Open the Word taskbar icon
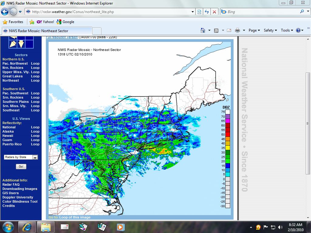 click(102, 227)
